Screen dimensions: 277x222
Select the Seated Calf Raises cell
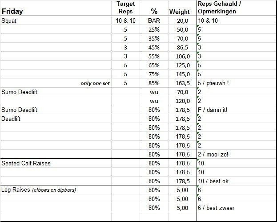tap(26, 163)
